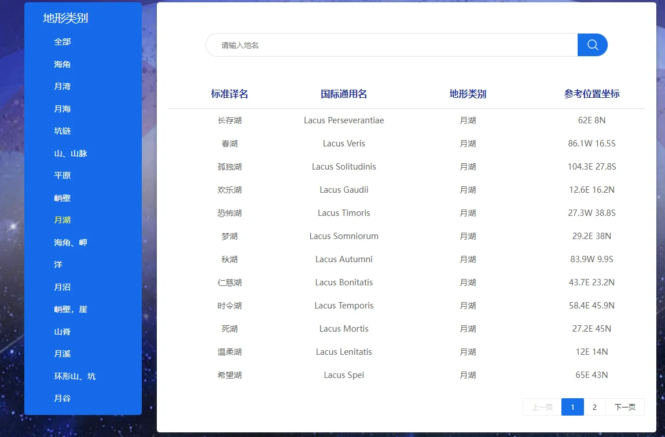Select 海角 terrain category
Viewport: 665px width, 437px height.
click(63, 64)
